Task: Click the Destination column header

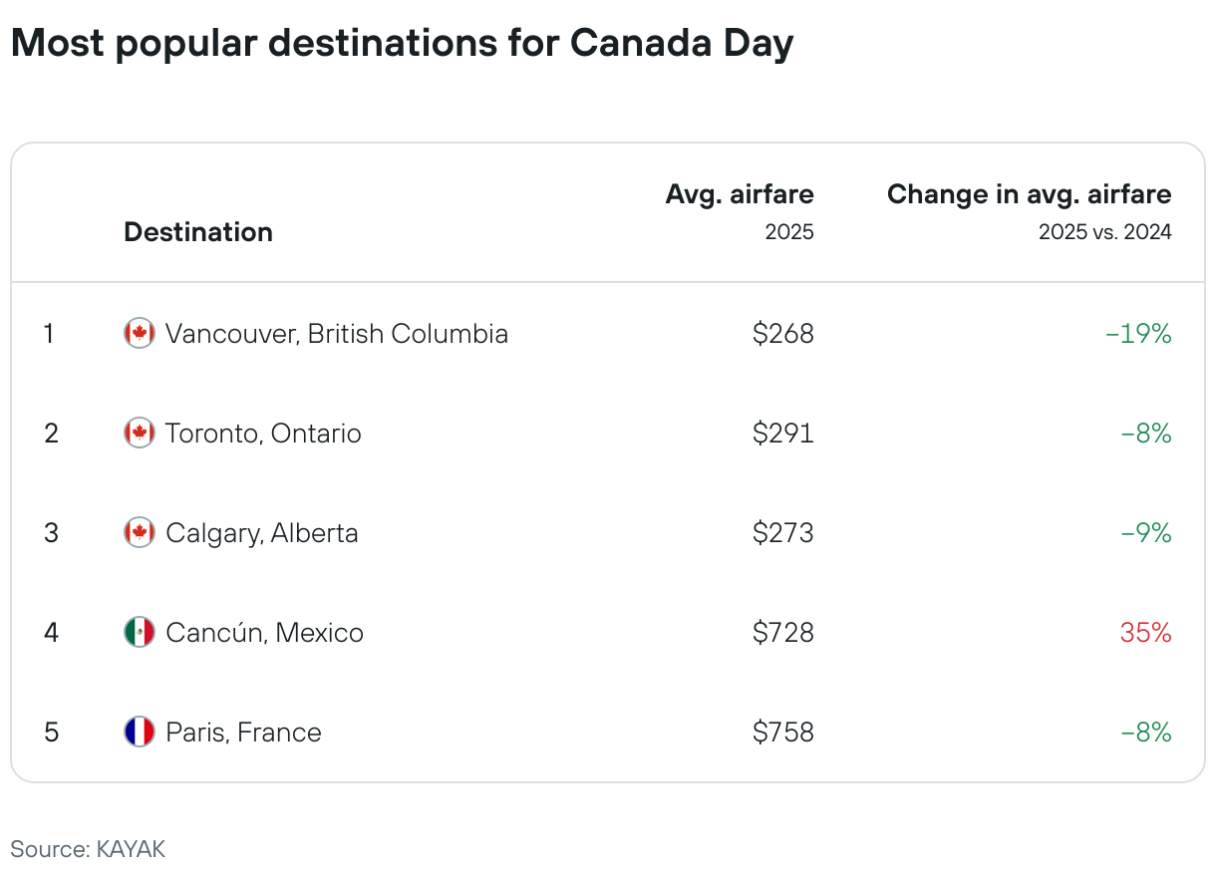Action: tap(198, 232)
